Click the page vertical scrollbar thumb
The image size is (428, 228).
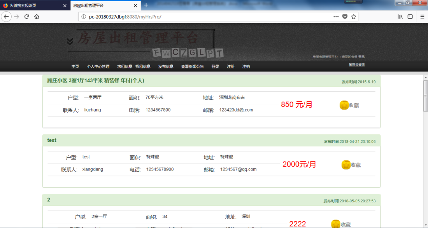426,96
